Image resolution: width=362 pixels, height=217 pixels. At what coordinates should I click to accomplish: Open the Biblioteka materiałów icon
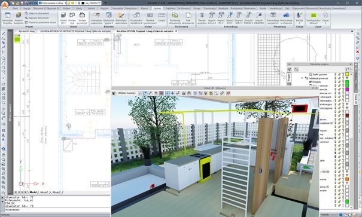(121, 18)
